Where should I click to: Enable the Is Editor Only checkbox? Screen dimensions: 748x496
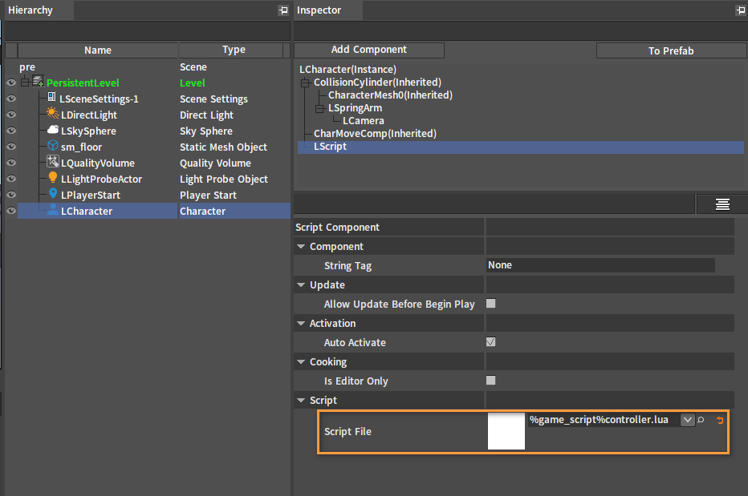pos(490,381)
